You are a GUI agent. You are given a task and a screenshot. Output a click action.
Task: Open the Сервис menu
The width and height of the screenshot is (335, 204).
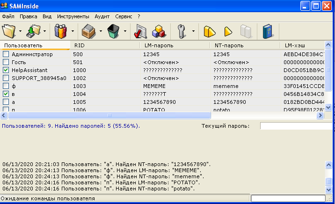tap(124, 16)
